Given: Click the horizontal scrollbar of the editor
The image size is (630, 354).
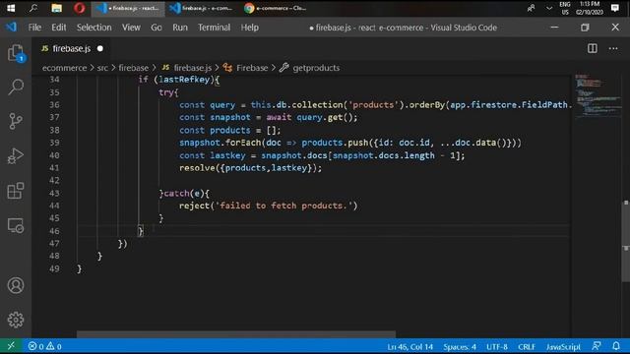Looking at the screenshot, I should point(236,334).
